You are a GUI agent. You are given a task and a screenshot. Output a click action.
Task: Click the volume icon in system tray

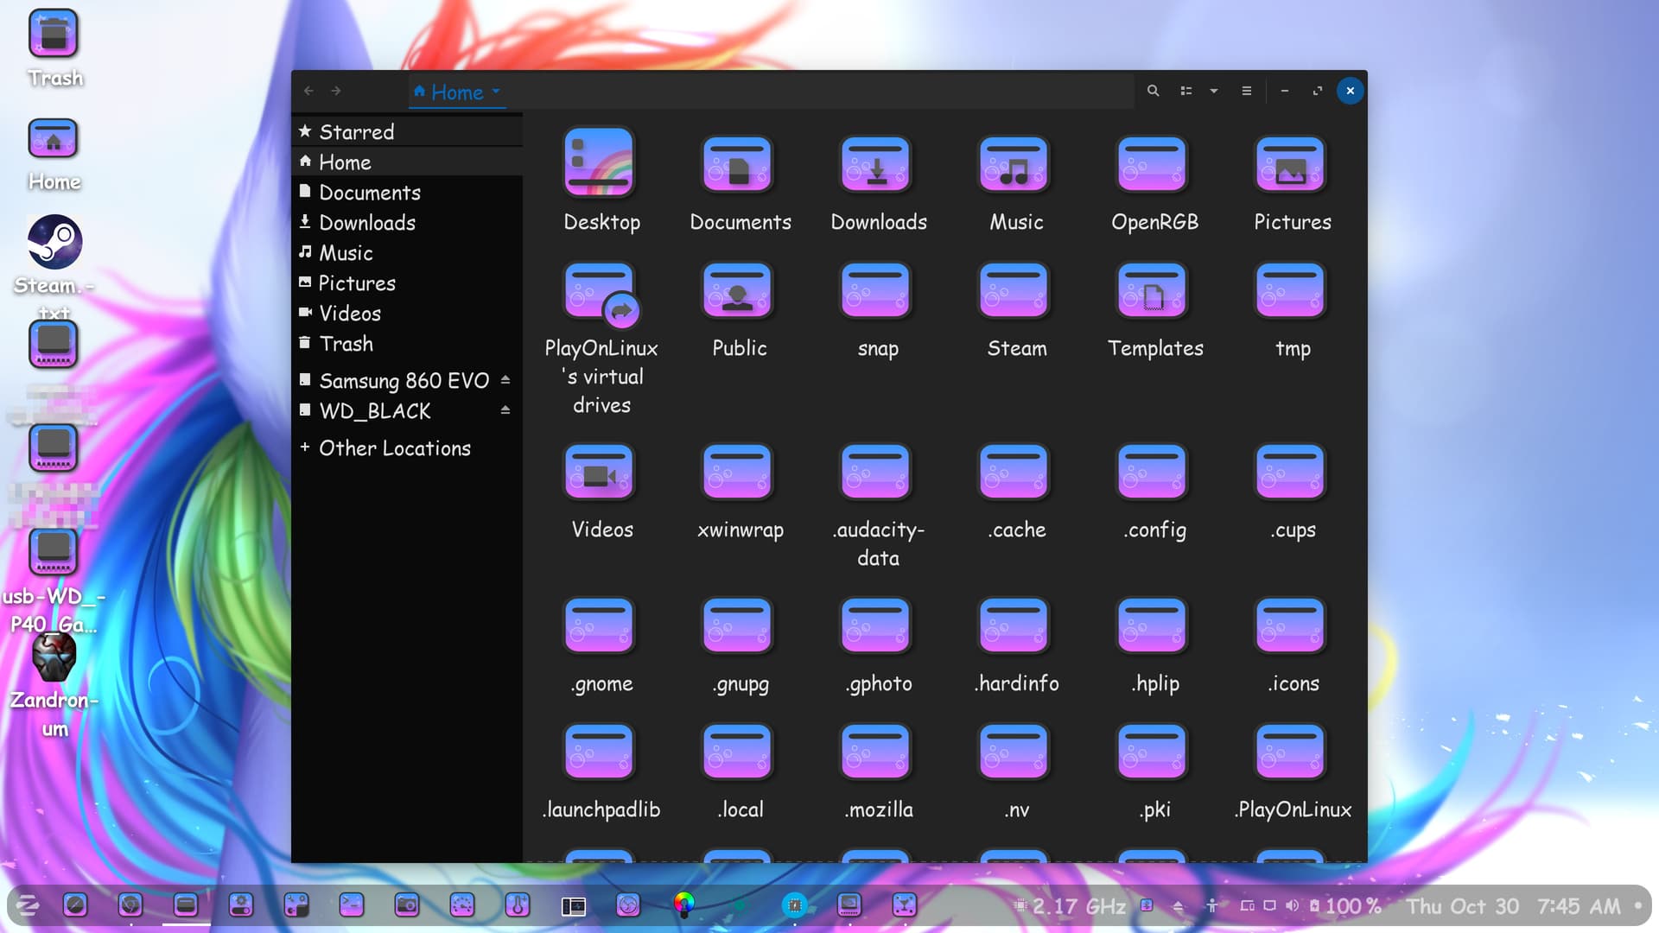pyautogui.click(x=1292, y=905)
